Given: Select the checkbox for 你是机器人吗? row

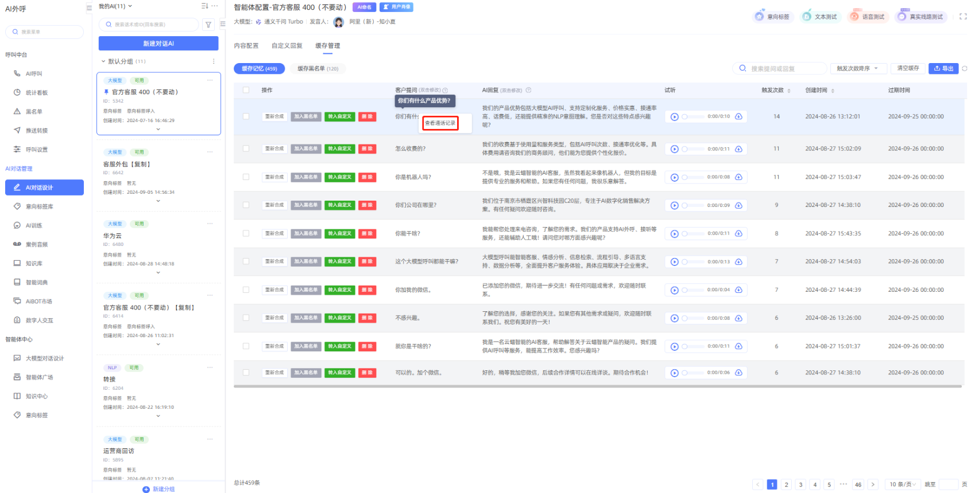Looking at the screenshot, I should (246, 177).
